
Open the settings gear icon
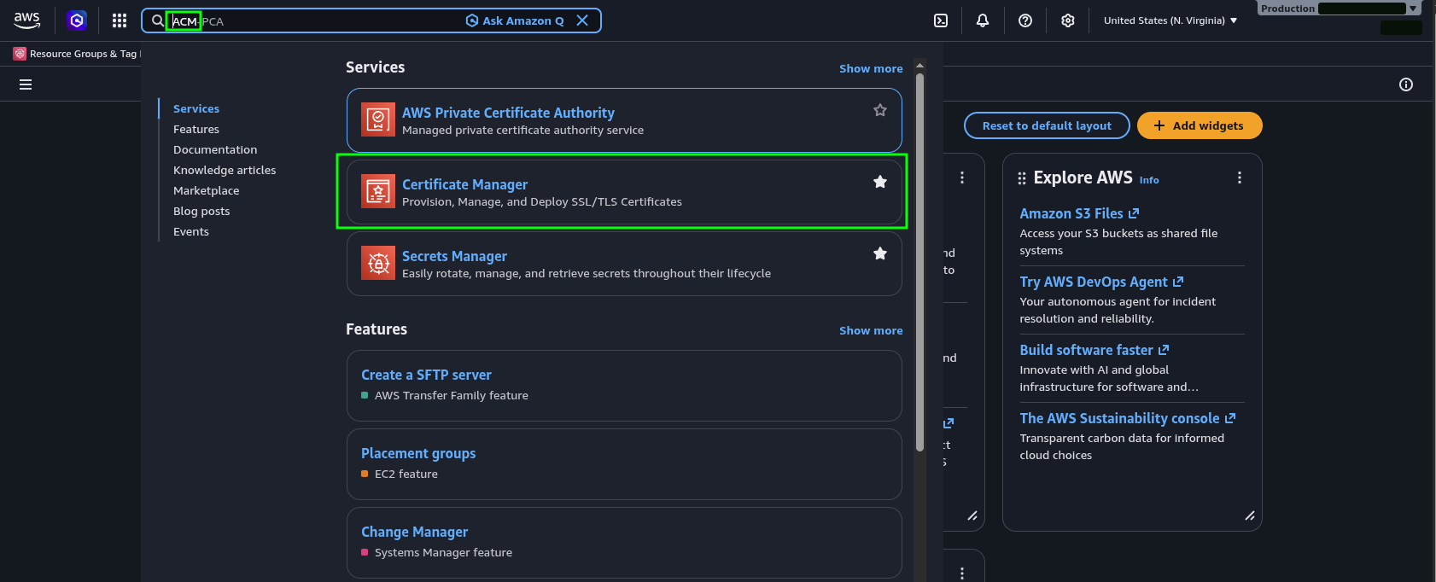(x=1068, y=20)
